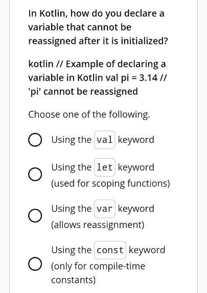Viewport: 207px width, 293px height.
Task: Mark the const keyword radio button
Action: pyautogui.click(x=35, y=264)
